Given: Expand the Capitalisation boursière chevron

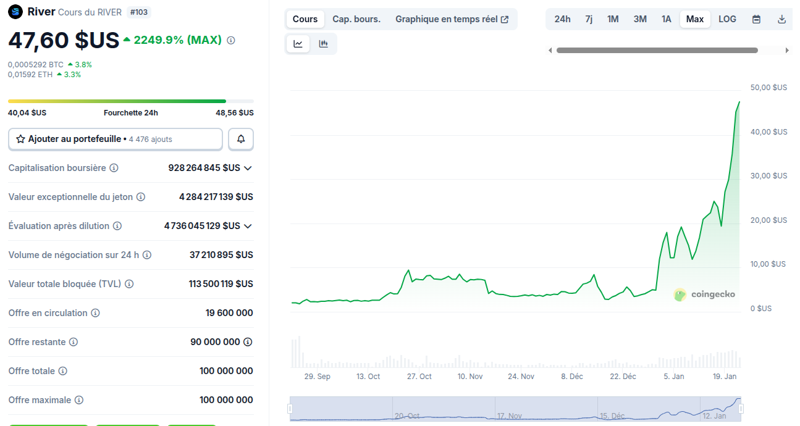Looking at the screenshot, I should [x=248, y=168].
